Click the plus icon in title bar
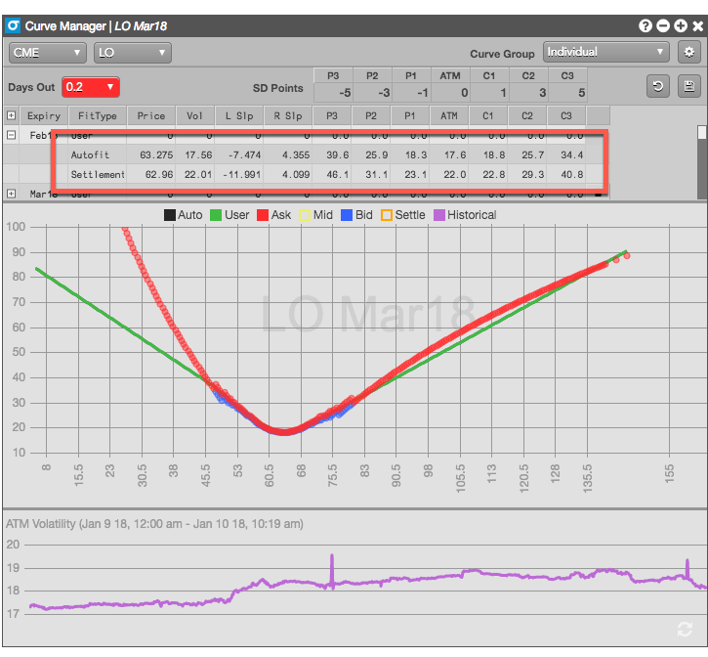Screen dimensions: 708x657 coord(681,25)
